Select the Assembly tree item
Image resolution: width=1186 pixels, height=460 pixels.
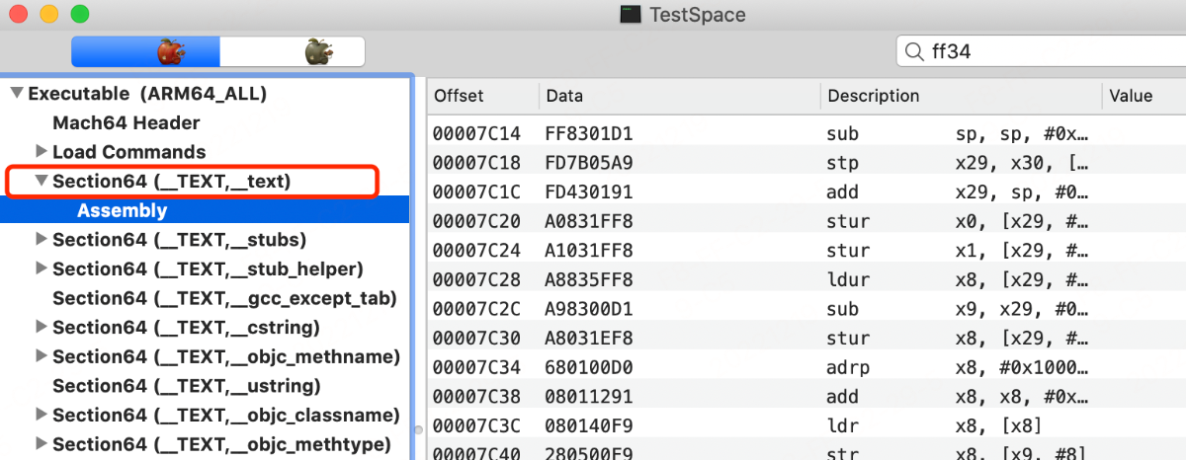point(122,210)
